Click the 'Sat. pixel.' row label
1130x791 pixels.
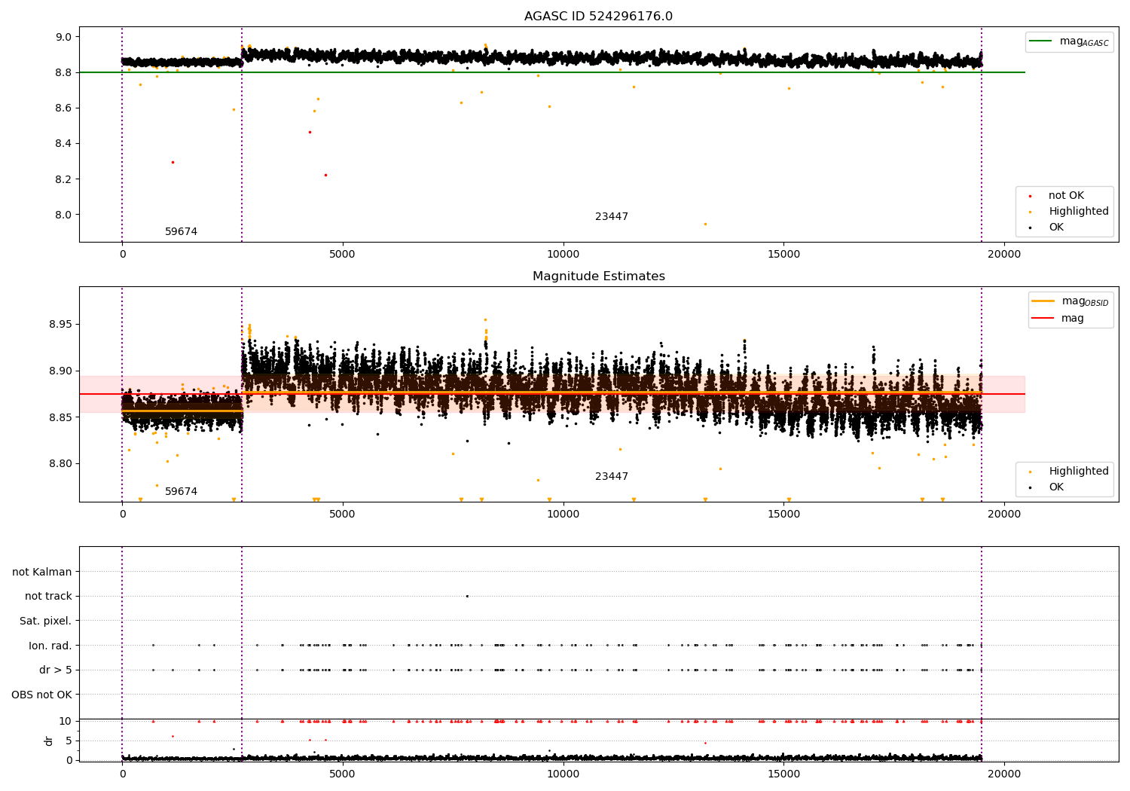click(x=46, y=621)
